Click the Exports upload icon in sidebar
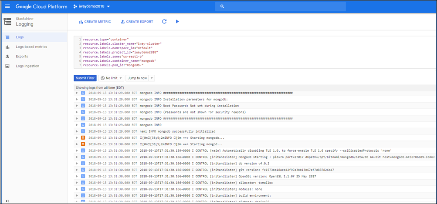The image size is (437, 204). [x=7, y=57]
